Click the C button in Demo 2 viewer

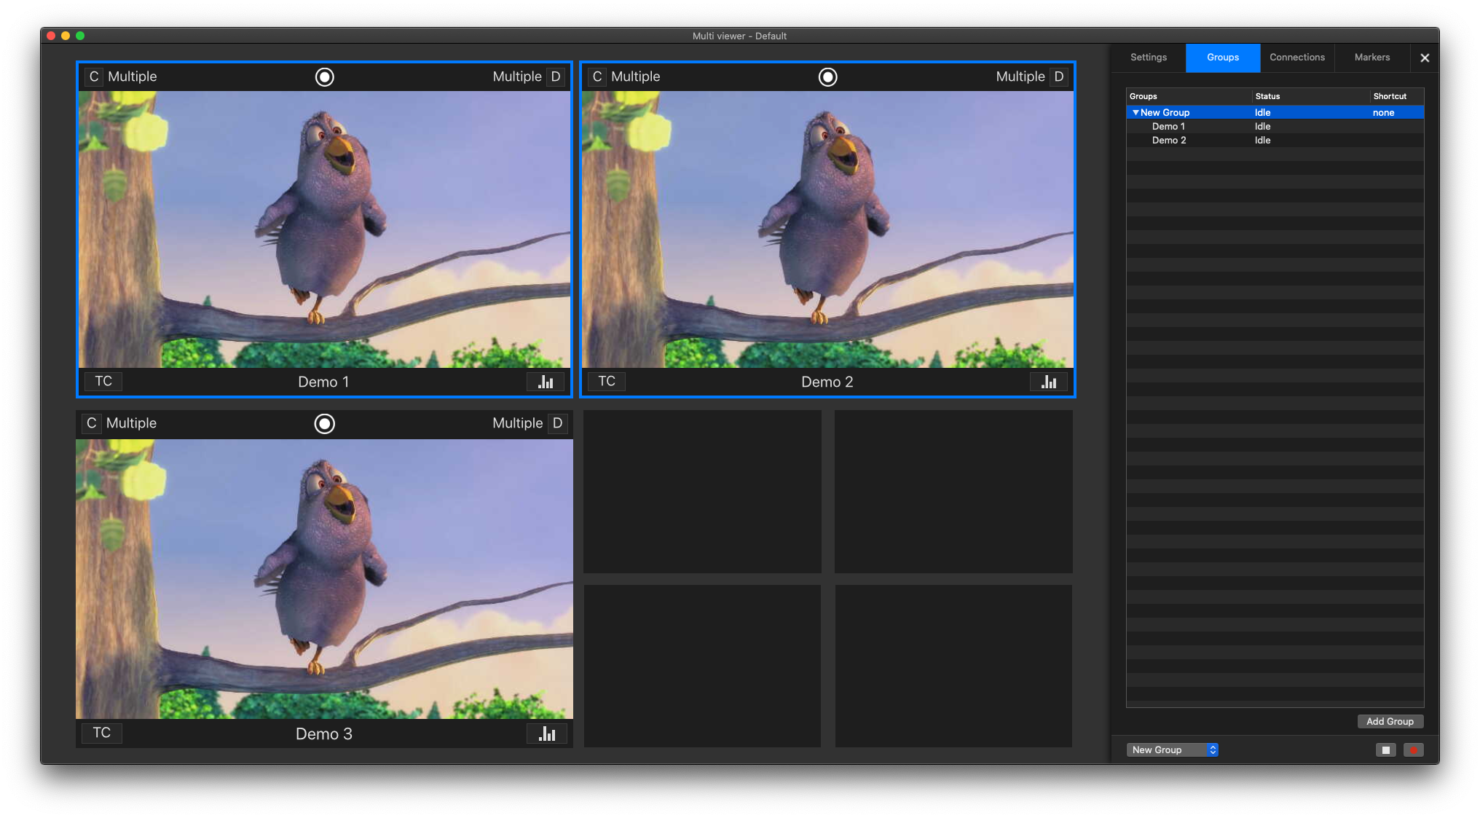point(597,76)
